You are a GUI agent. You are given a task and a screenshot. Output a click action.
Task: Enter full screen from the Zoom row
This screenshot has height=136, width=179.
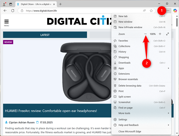167,34
